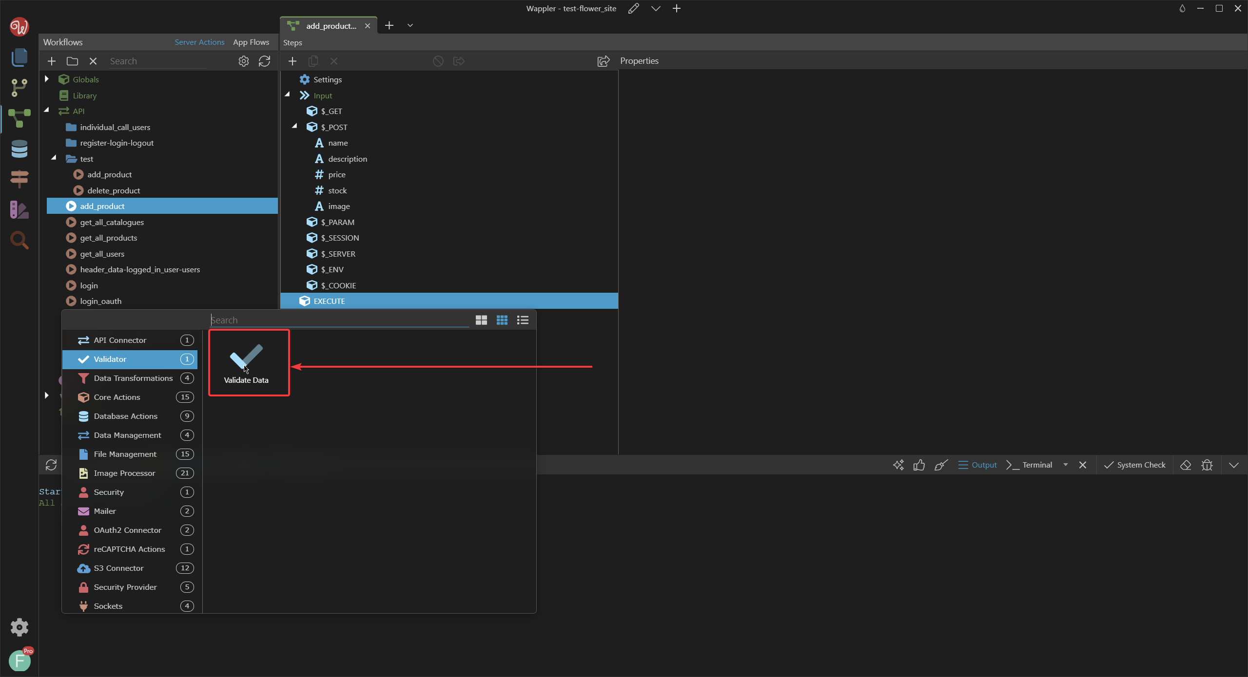Select the Image Processor category
Viewport: 1248px width, 677px height.
click(x=130, y=473)
